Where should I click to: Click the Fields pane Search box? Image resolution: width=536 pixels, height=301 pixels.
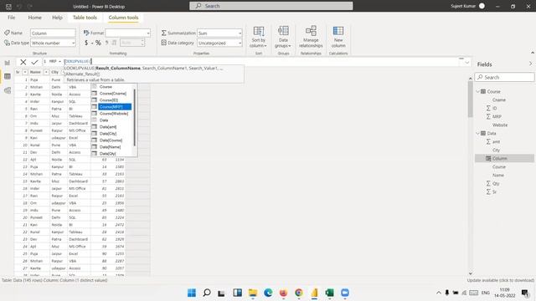(x=504, y=77)
